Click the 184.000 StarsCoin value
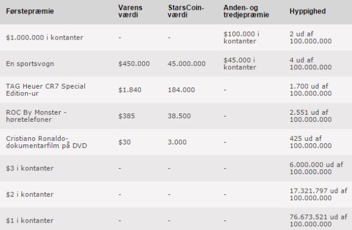 (x=181, y=90)
